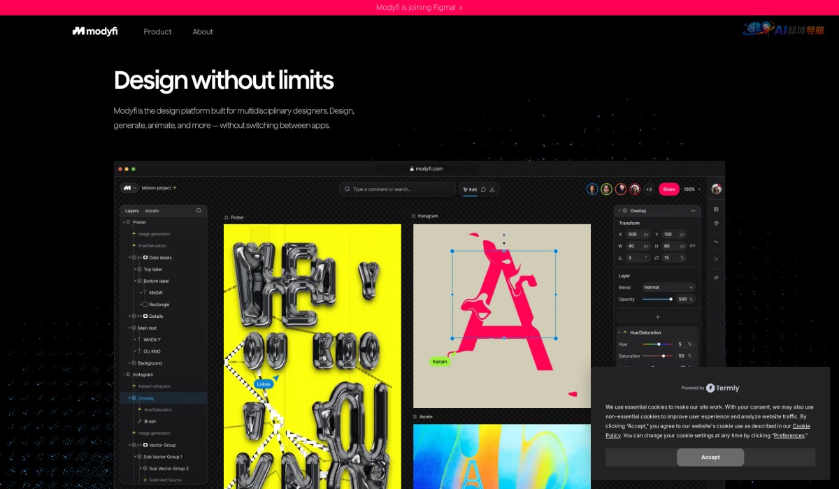Screen dimensions: 839x489
Task: Open the Cookie Policy link
Action: click(801, 426)
